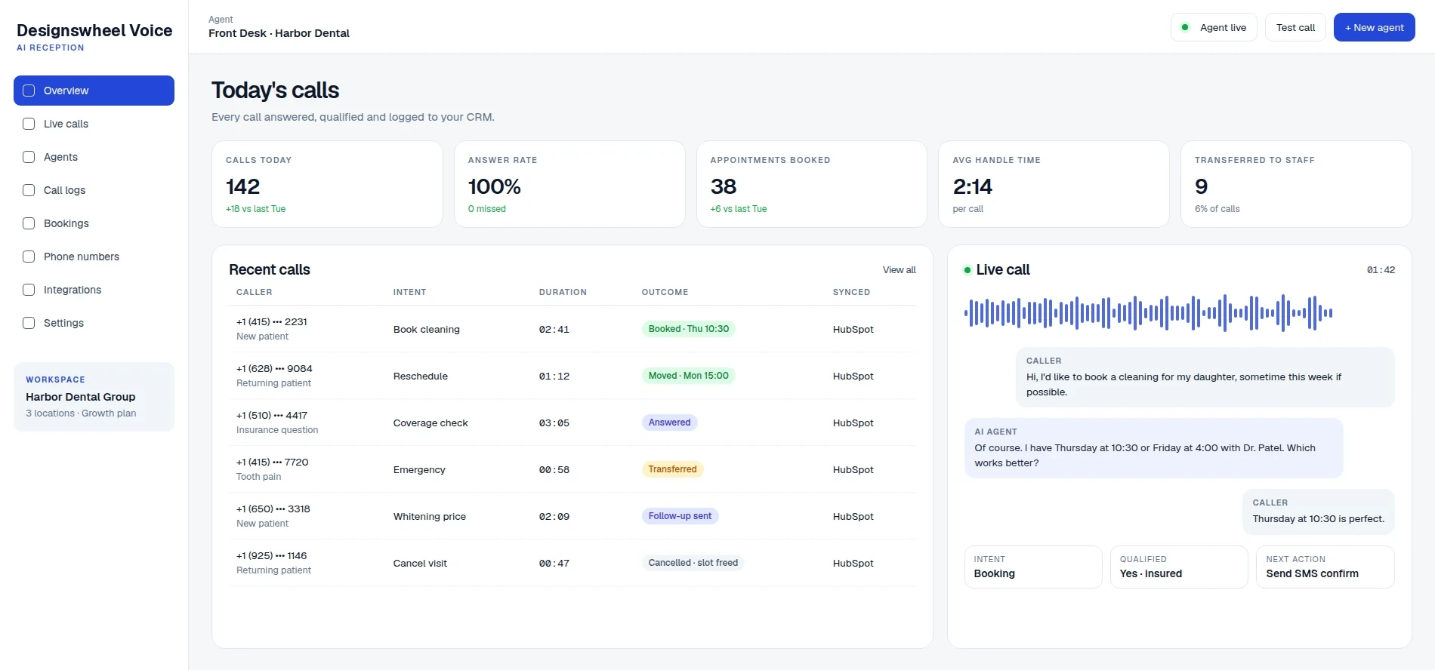Click the Integrations sidebar icon

(29, 290)
